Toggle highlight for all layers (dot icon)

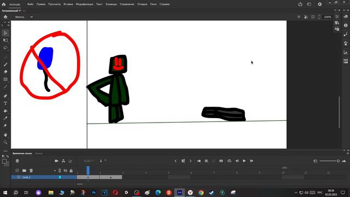click(x=55, y=171)
